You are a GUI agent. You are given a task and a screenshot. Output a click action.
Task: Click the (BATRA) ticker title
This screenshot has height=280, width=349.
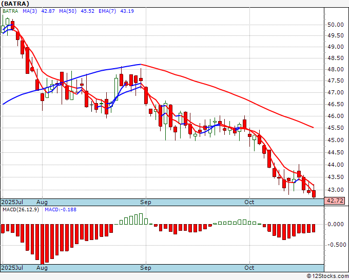pos(15,3)
